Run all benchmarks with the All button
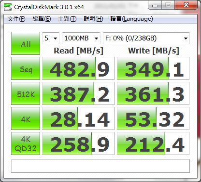Viewport: 201px width, 182px height. [26, 43]
